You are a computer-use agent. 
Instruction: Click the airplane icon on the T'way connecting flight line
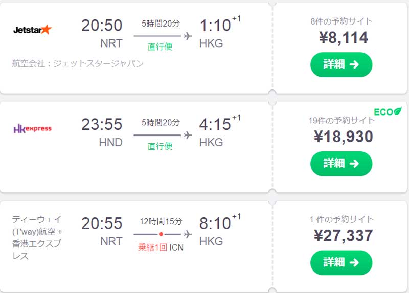click(188, 234)
